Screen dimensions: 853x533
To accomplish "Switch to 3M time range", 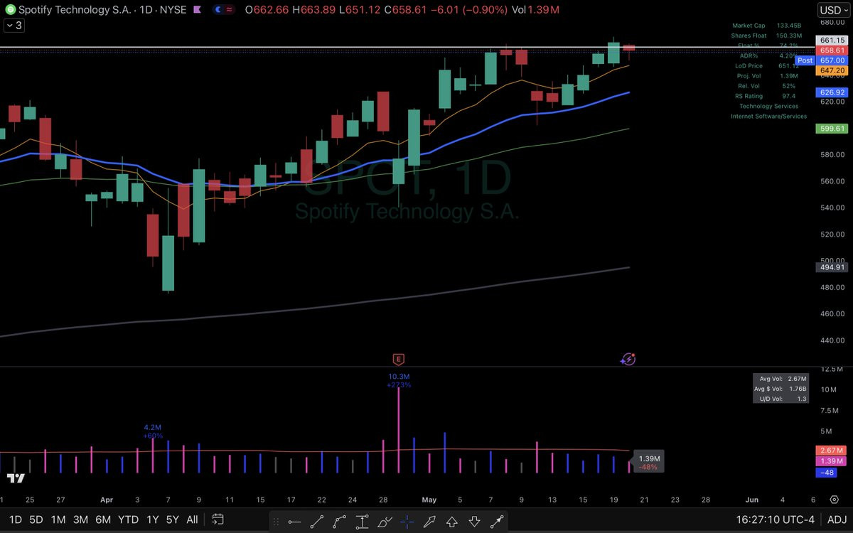I will [x=81, y=519].
